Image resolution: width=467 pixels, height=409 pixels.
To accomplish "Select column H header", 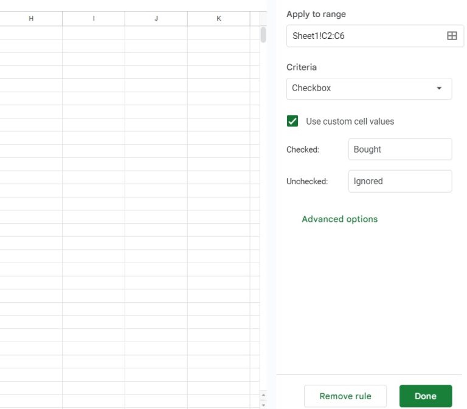I will point(31,18).
